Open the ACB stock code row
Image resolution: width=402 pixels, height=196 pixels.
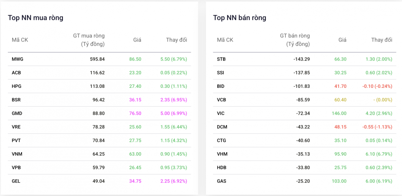(16, 73)
